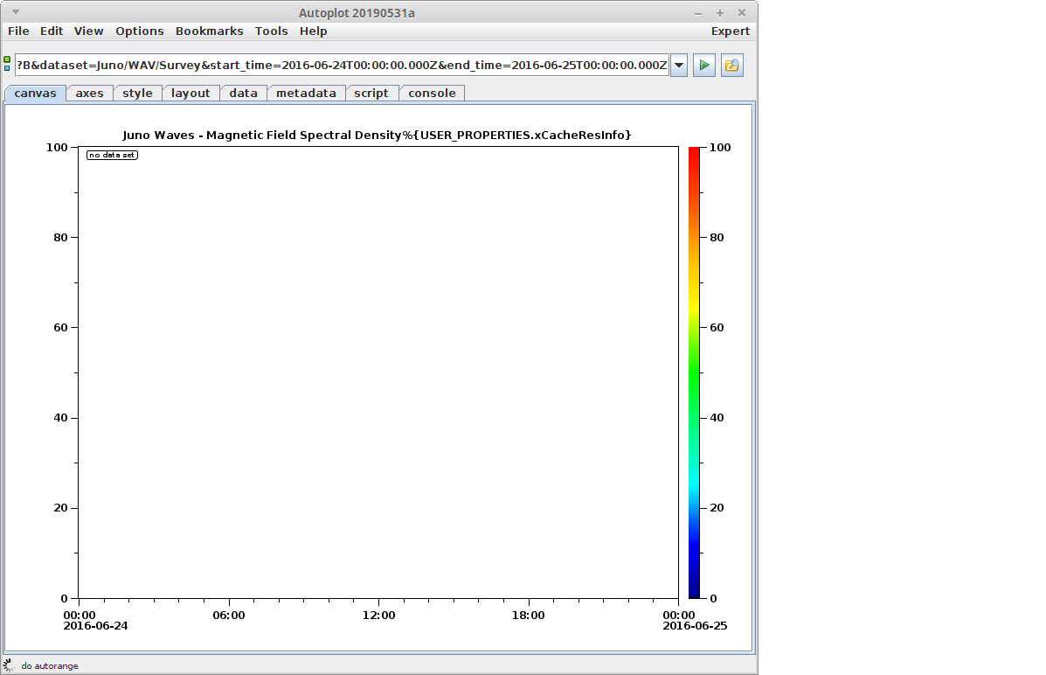The height and width of the screenshot is (675, 1046).
Task: Open the window menu arrow in title bar
Action: 16,12
